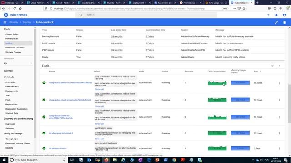291x163 pixels.
Task: Click the Kubernetes logo
Action: (15, 15)
